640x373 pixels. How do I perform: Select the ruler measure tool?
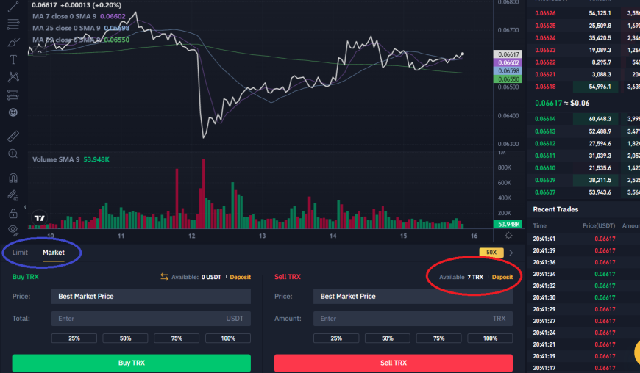click(x=13, y=136)
